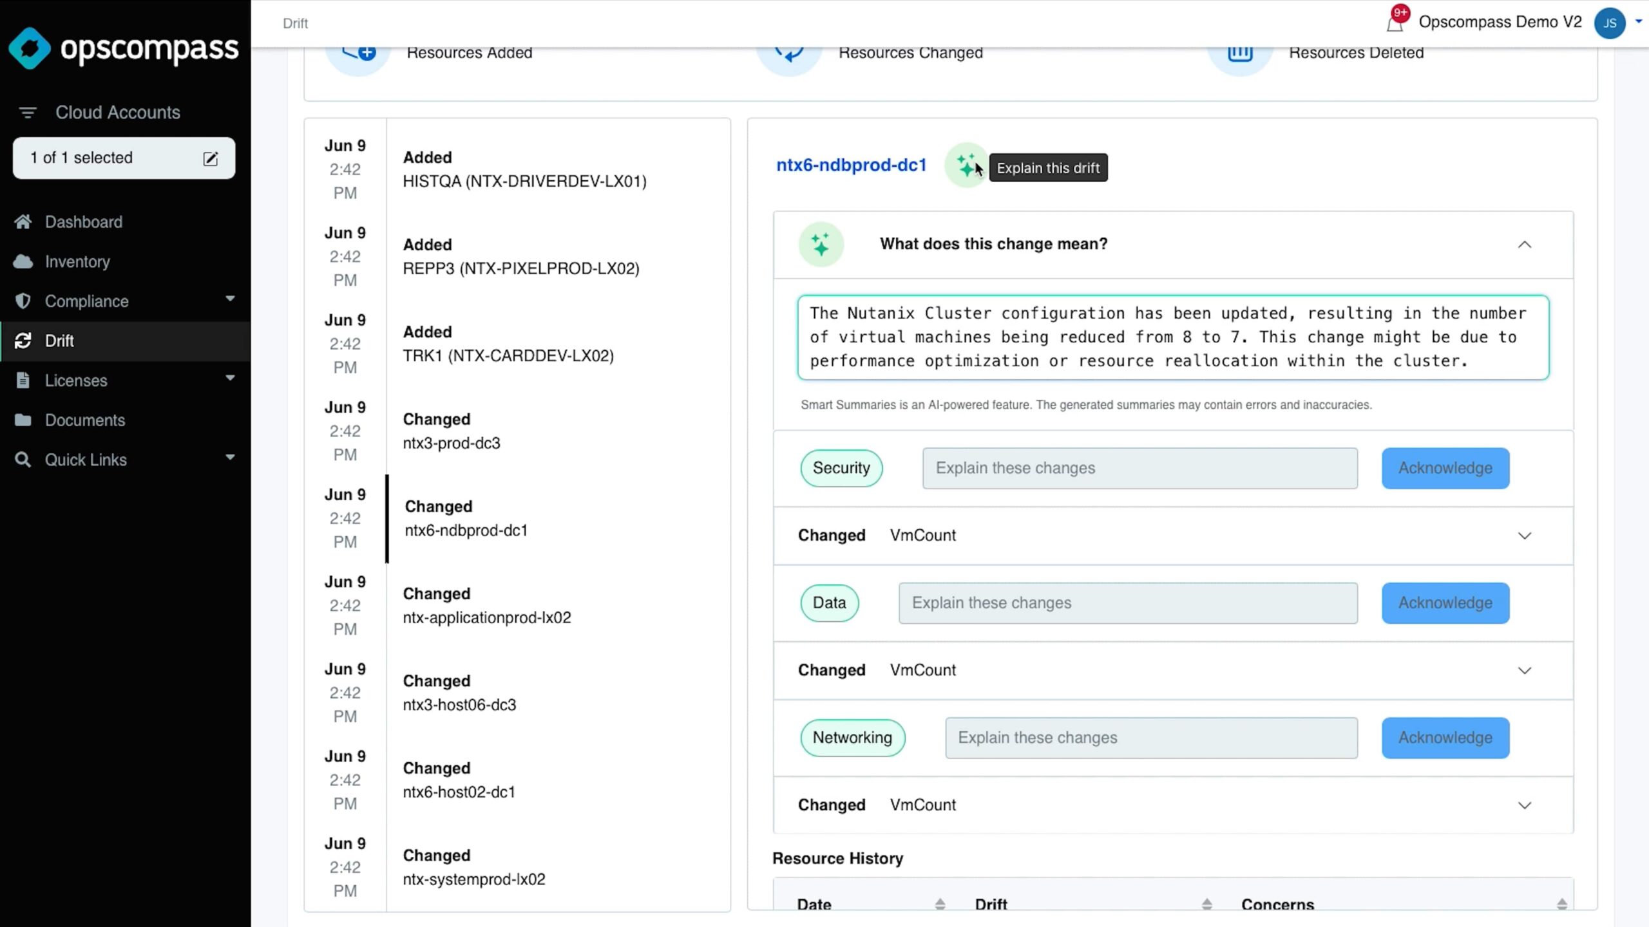Open the JS user avatar menu
The image size is (1649, 927).
(x=1610, y=23)
